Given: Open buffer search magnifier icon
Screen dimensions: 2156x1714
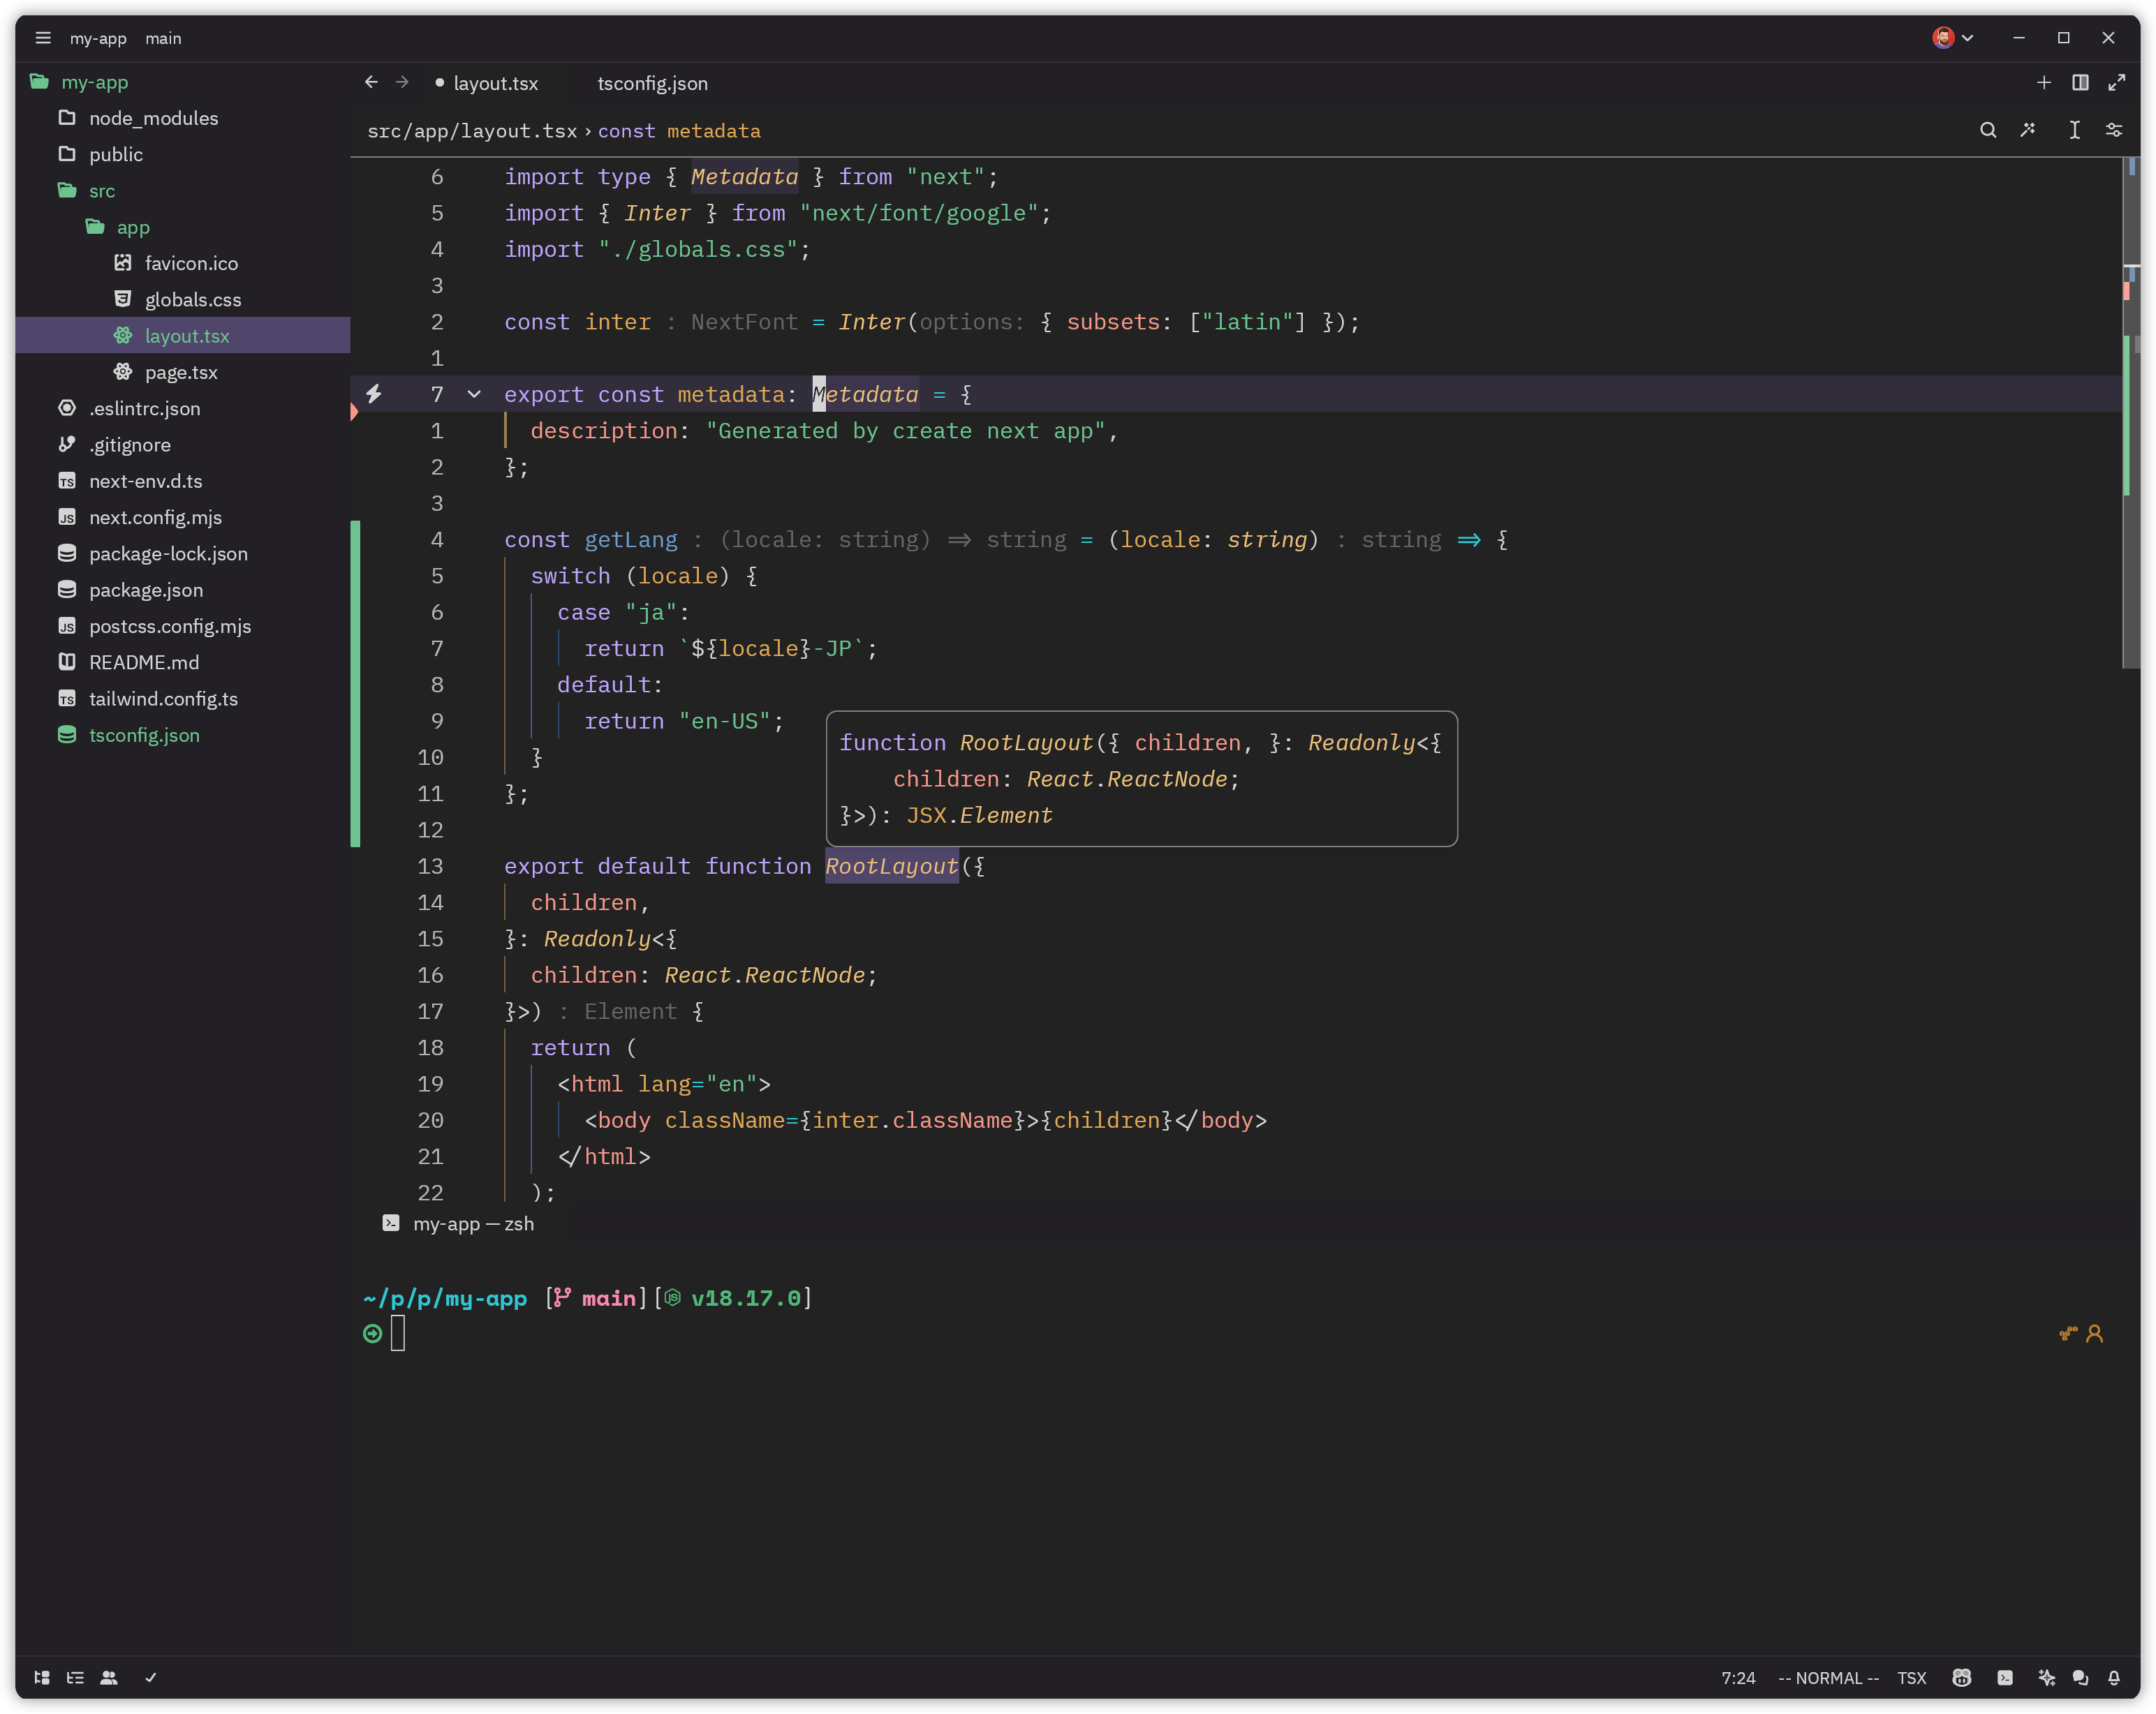Looking at the screenshot, I should point(1988,130).
